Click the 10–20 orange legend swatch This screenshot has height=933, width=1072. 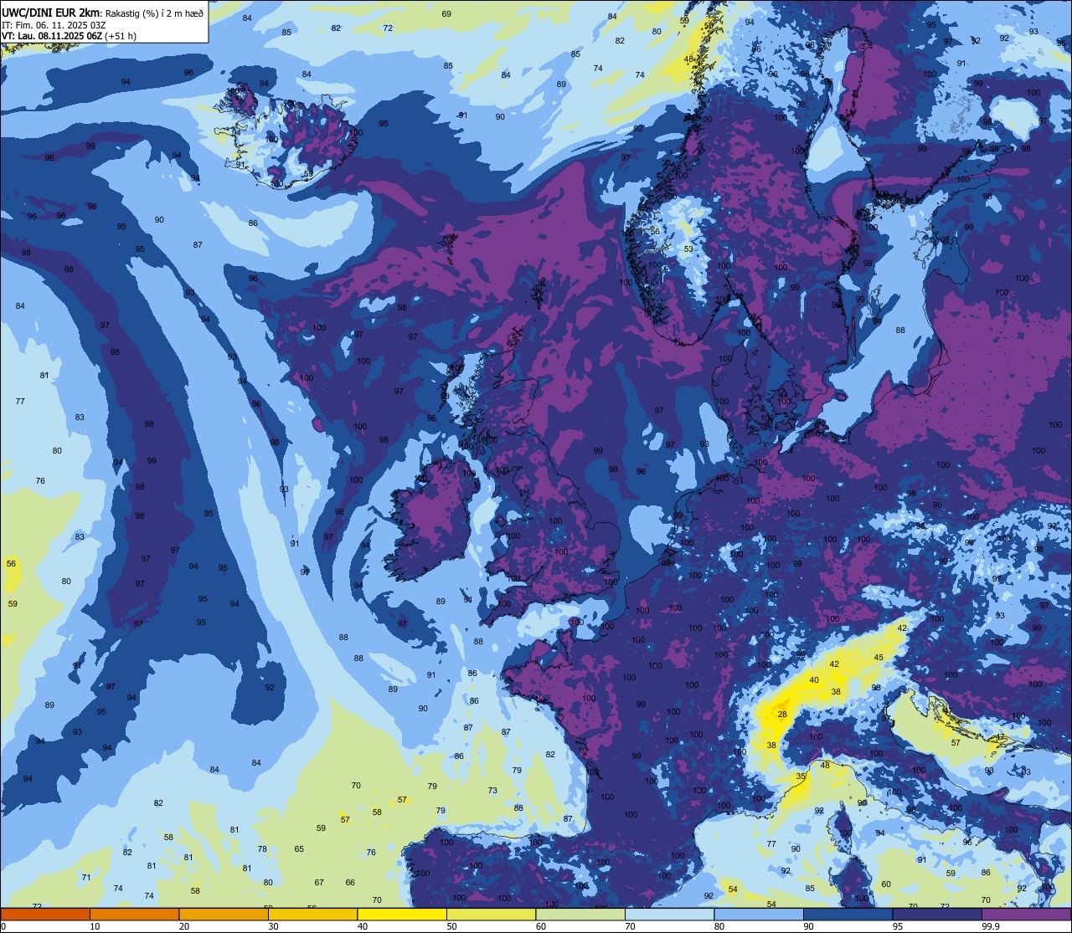[134, 914]
